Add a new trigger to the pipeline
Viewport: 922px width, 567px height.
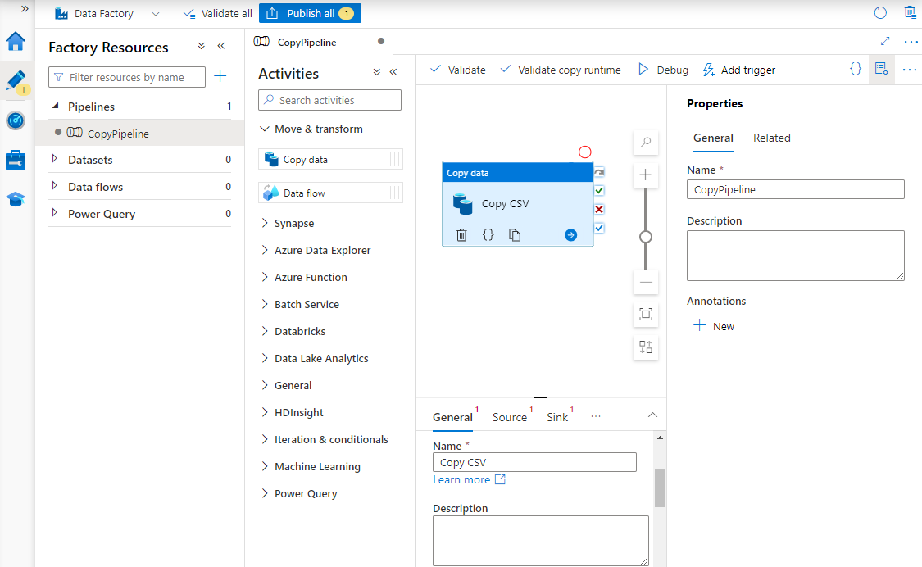(738, 70)
